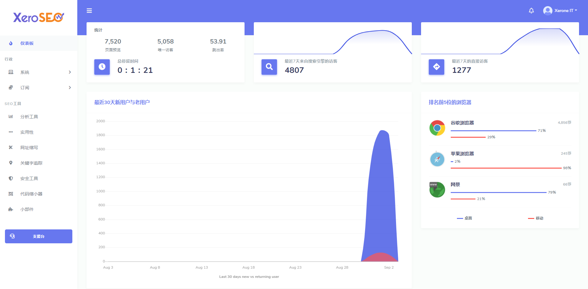Click the 谷歌浏览器 71% desktop progress bar
Screen dimensions: 588x289
point(494,130)
